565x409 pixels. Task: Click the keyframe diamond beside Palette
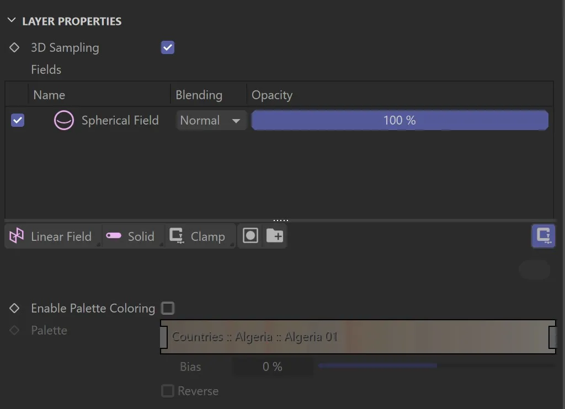pos(14,330)
